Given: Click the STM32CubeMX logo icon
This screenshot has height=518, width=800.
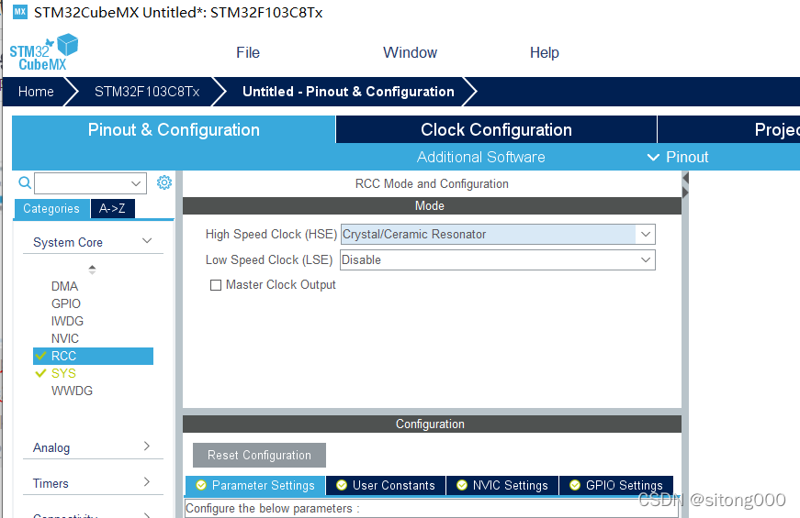Looking at the screenshot, I should tap(44, 52).
